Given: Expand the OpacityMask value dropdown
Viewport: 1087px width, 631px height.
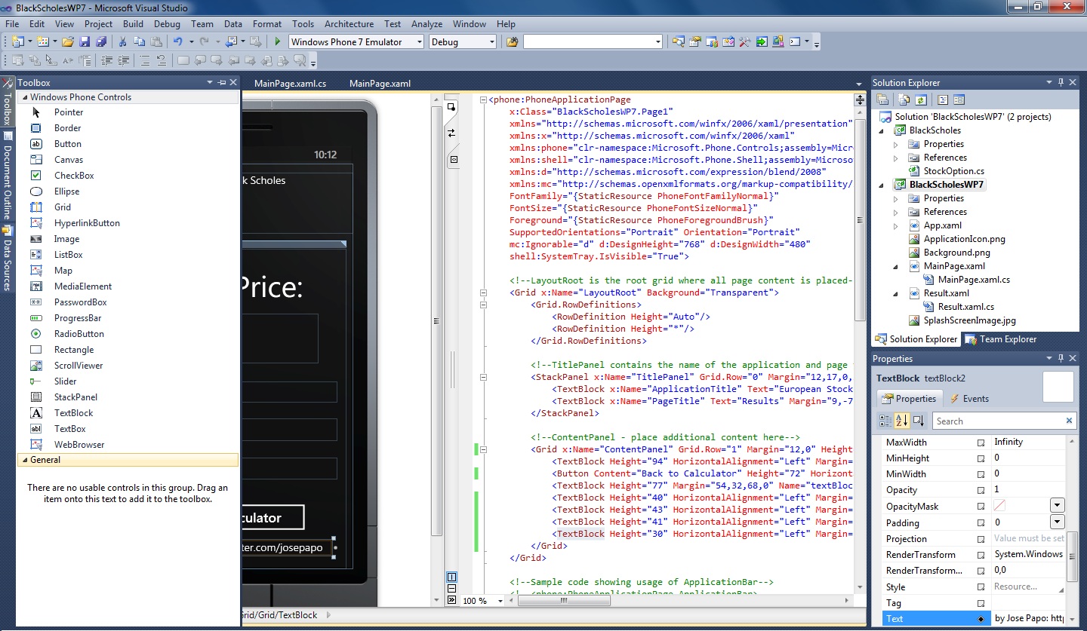Looking at the screenshot, I should pyautogui.click(x=1057, y=506).
